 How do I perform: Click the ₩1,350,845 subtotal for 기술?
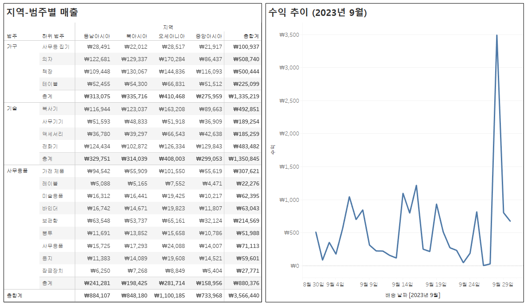pos(244,159)
